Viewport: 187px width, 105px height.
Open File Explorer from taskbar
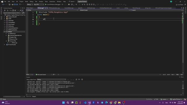[119, 103]
